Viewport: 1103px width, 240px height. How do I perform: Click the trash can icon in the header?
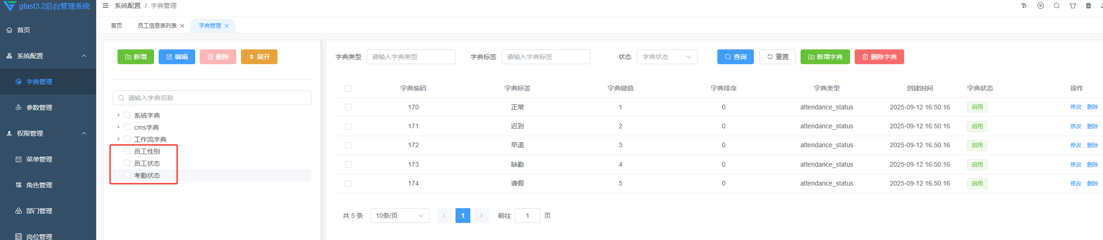(1089, 6)
